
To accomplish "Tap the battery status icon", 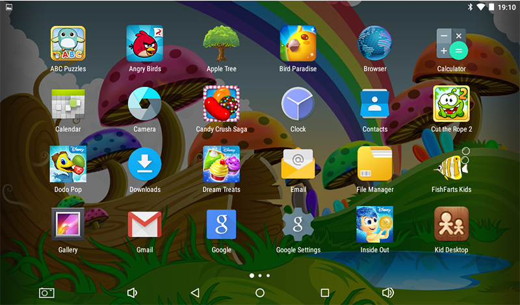I will (x=491, y=7).
